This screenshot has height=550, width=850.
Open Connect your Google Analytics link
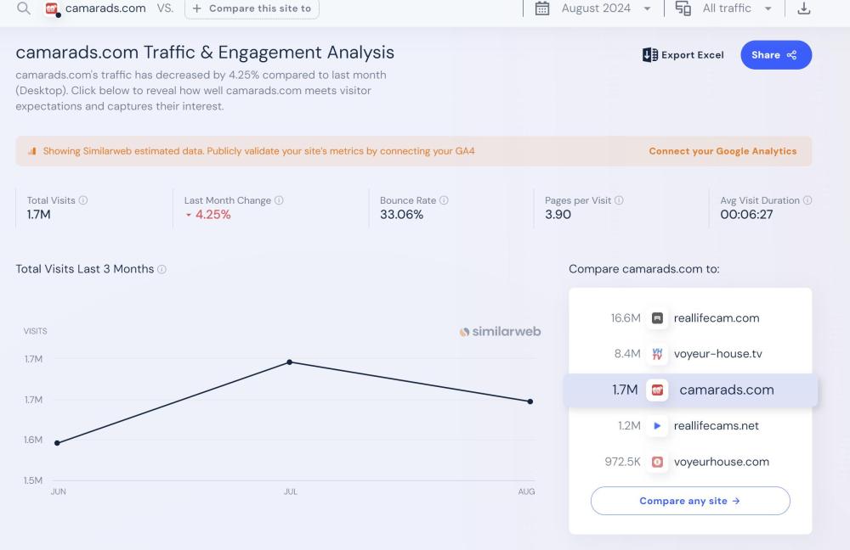722,151
